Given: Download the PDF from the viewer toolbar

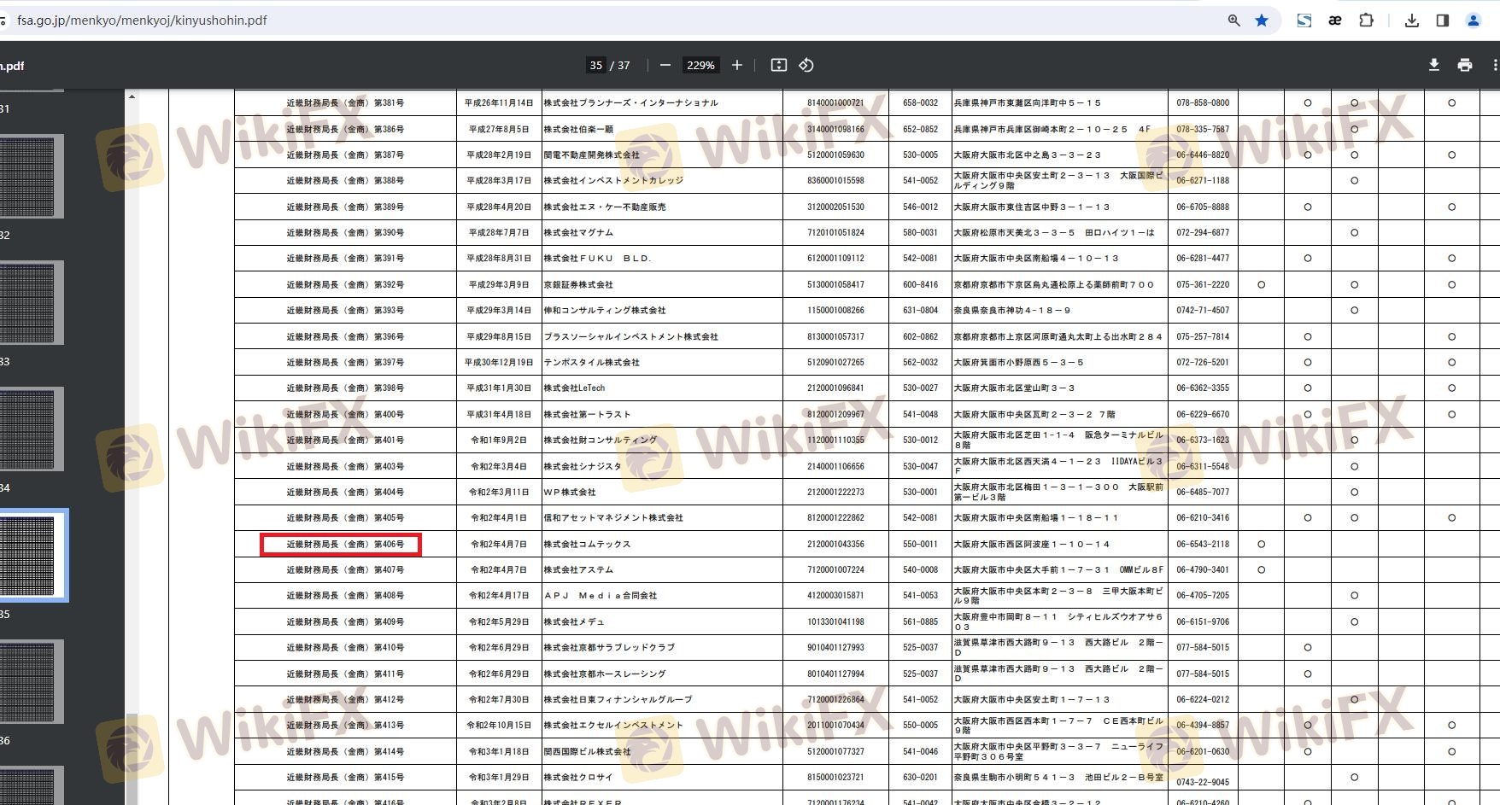Looking at the screenshot, I should [1434, 66].
